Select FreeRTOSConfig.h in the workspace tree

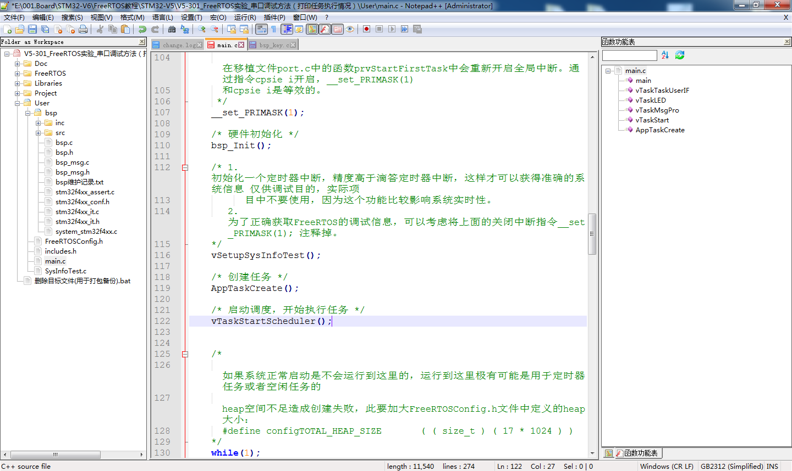tap(74, 242)
